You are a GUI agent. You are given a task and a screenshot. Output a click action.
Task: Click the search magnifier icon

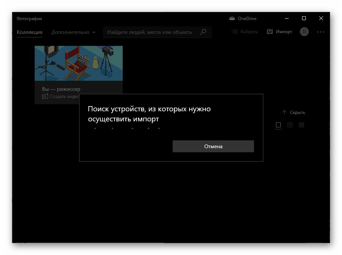coord(203,32)
